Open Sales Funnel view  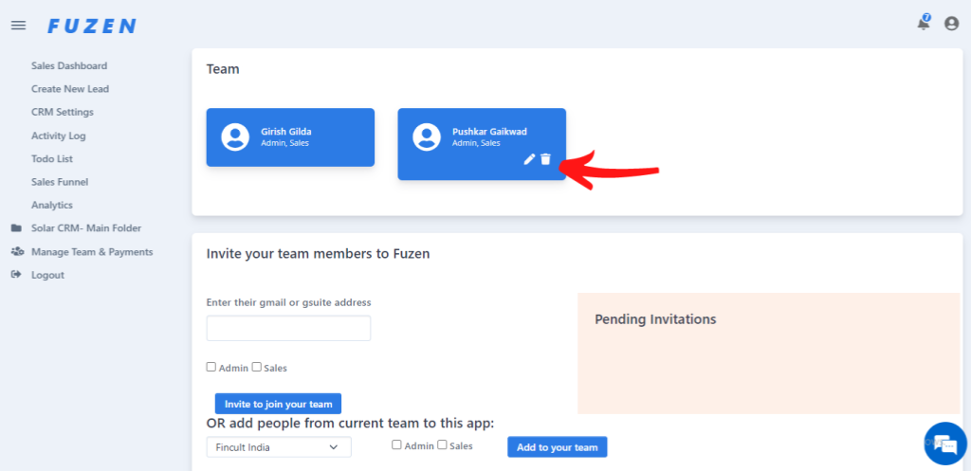tap(60, 182)
